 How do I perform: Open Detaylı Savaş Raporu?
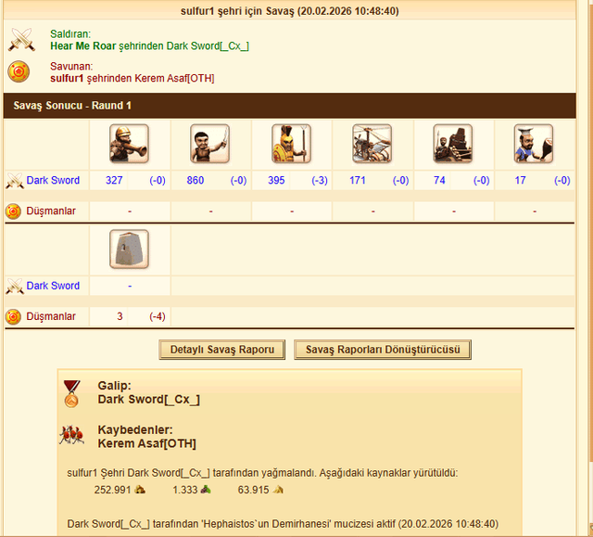pyautogui.click(x=222, y=350)
